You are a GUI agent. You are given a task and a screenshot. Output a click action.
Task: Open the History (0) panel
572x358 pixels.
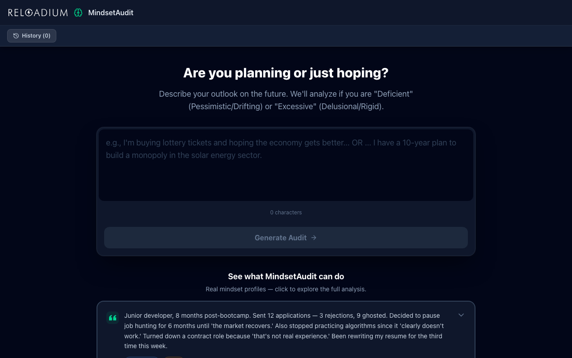point(32,36)
